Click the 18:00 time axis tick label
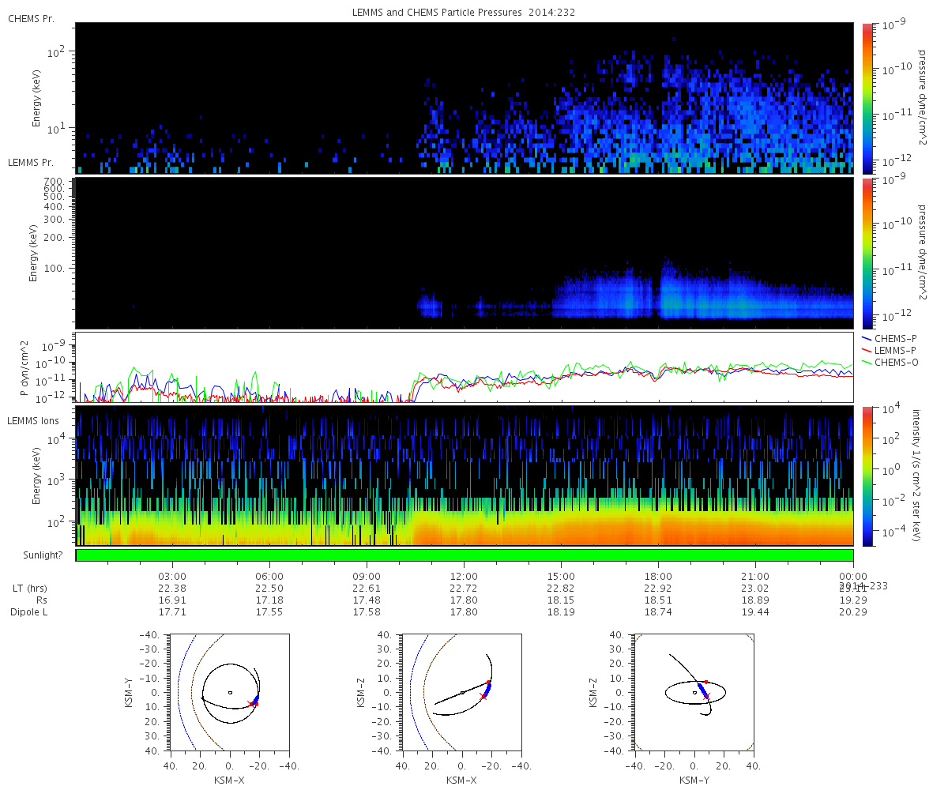This screenshot has width=948, height=790. coord(658,576)
